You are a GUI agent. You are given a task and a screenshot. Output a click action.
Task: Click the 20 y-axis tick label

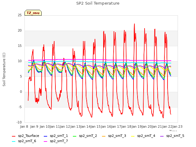(20, 31)
